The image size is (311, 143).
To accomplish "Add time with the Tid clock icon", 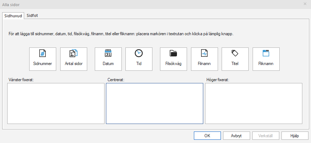I will click(139, 53).
